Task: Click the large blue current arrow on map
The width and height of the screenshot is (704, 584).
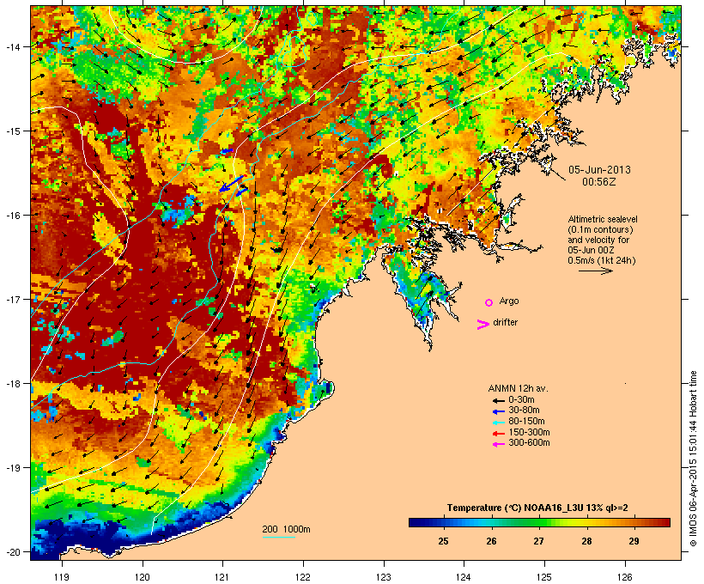Action: tap(232, 183)
